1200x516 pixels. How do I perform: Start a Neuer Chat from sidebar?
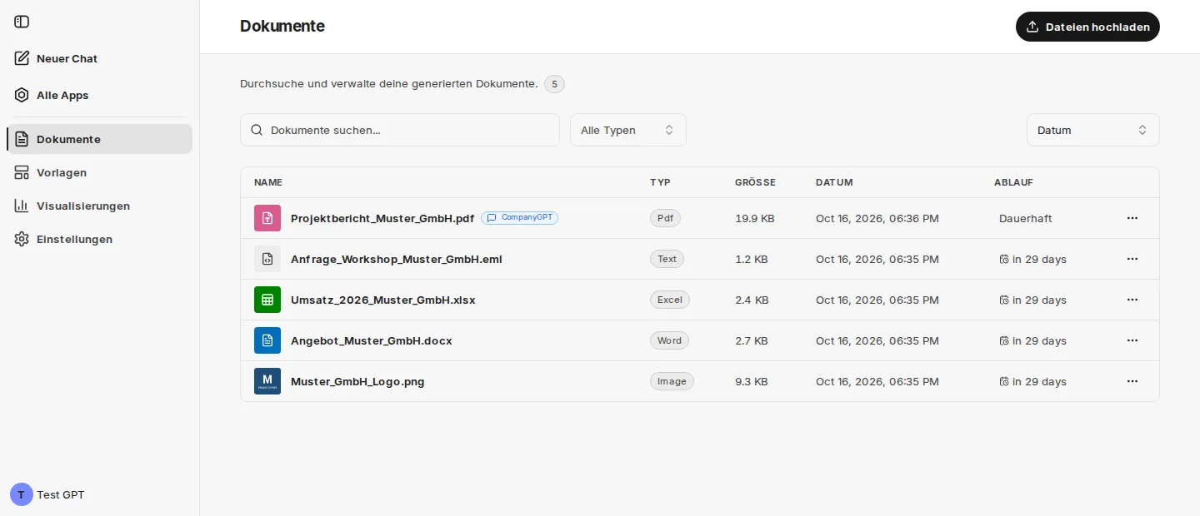click(x=99, y=58)
